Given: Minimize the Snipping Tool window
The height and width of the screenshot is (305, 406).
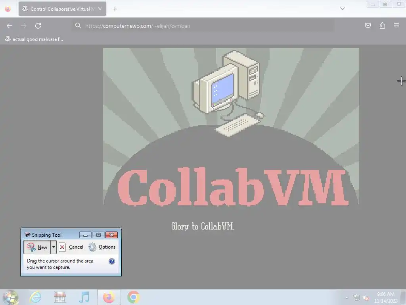Looking at the screenshot, I should tap(85, 235).
